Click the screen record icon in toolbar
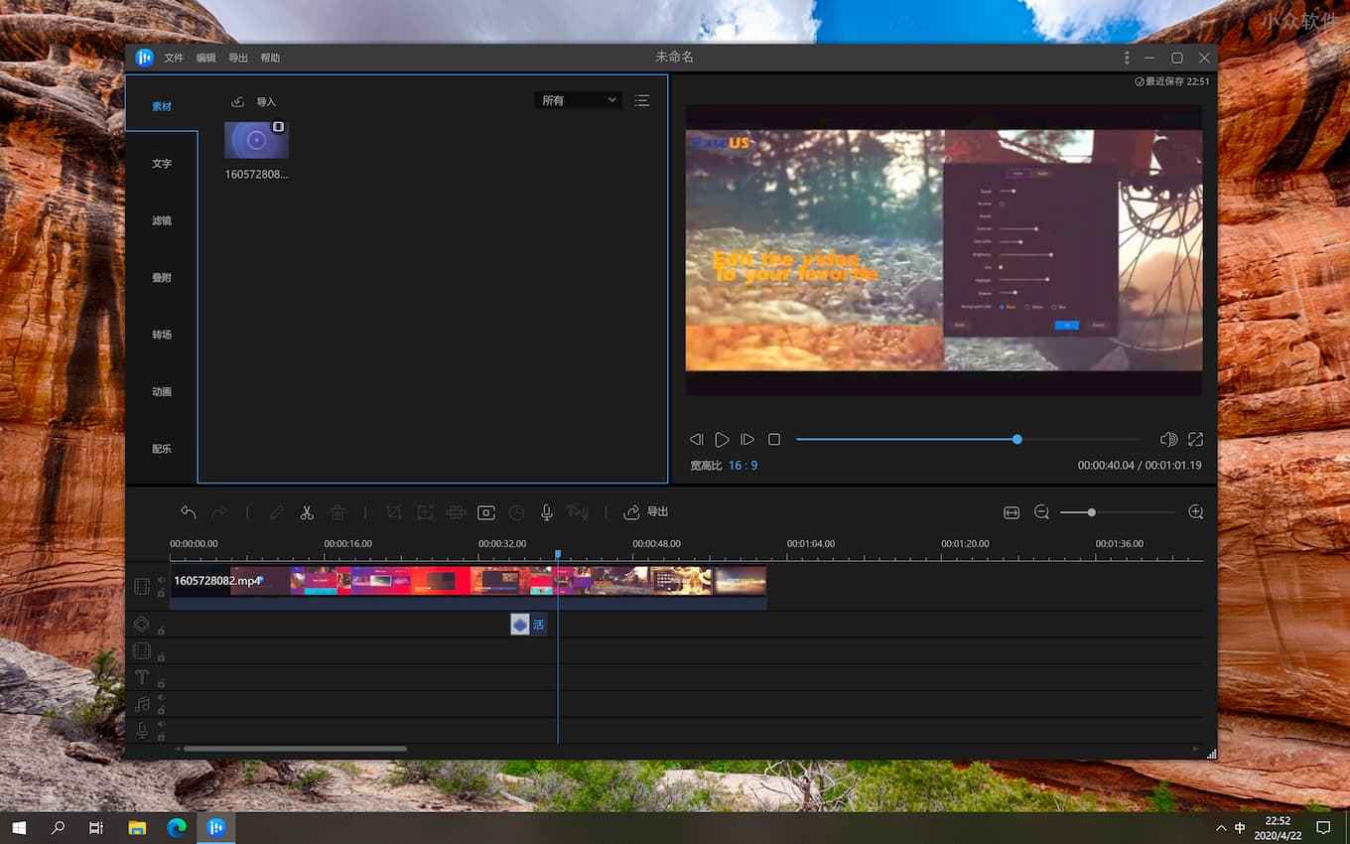1350x844 pixels. pyautogui.click(x=486, y=512)
